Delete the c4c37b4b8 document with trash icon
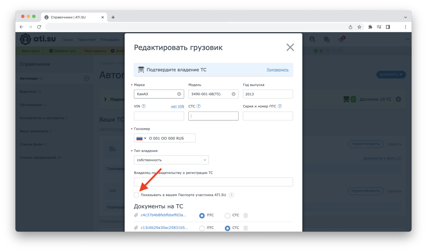This screenshot has width=427, height=252. click(x=246, y=215)
